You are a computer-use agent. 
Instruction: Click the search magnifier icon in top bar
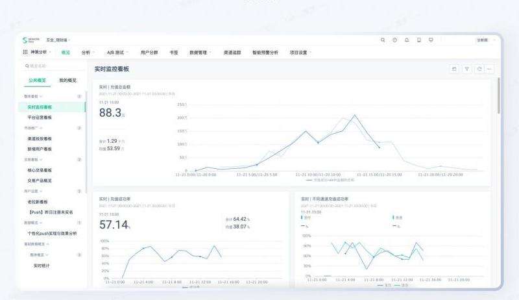383,40
